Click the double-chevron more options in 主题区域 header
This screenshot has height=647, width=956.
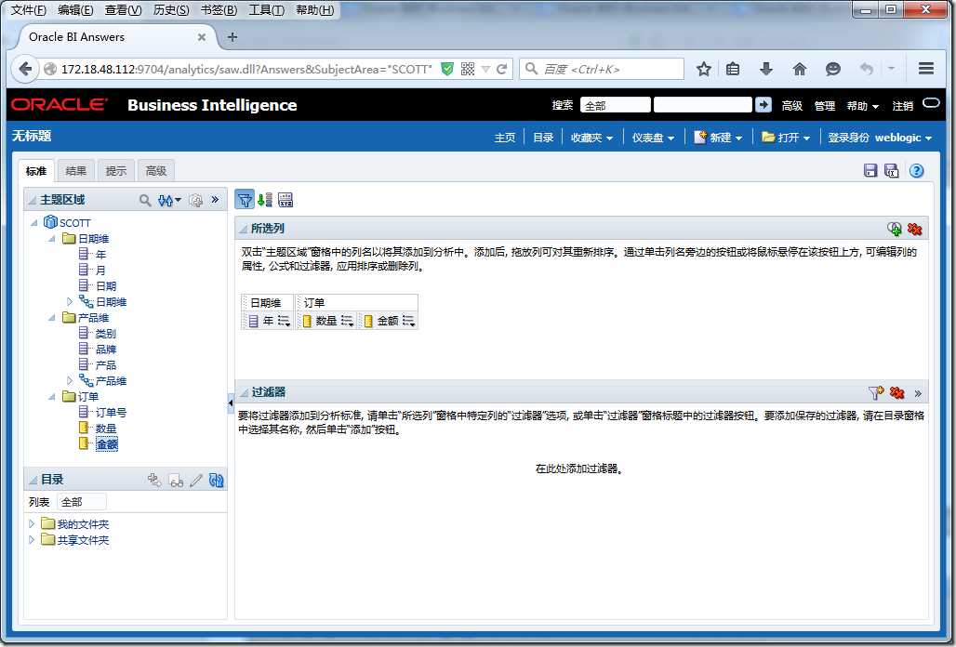tap(215, 199)
